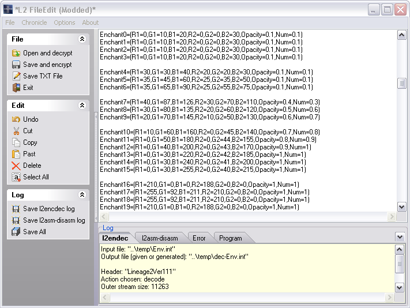Image resolution: width=410 pixels, height=308 pixels.
Task: Click the Cut scissors icon
Action: (x=16, y=131)
